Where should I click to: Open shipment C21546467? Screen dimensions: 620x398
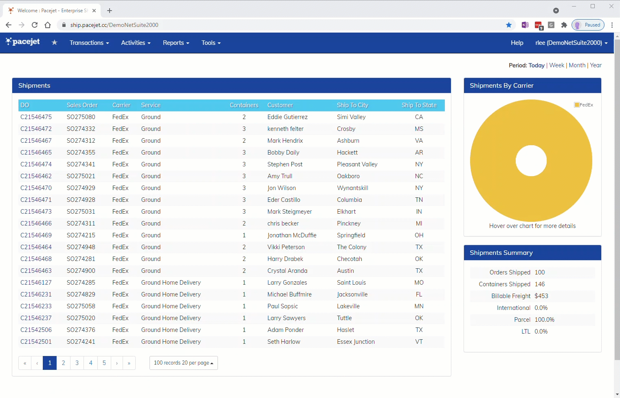click(x=36, y=141)
